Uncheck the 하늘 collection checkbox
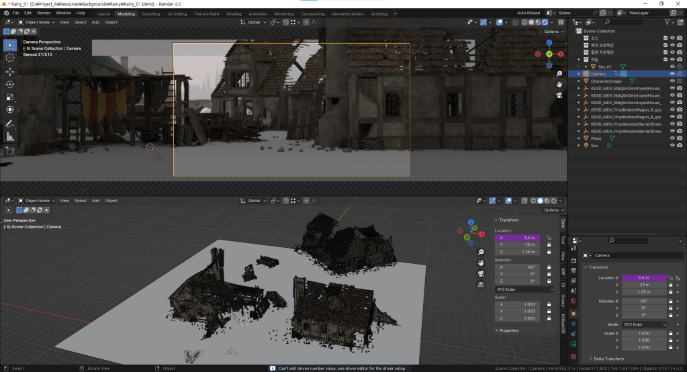 [665, 60]
